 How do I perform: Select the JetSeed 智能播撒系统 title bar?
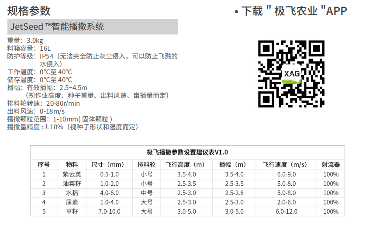click(93, 27)
